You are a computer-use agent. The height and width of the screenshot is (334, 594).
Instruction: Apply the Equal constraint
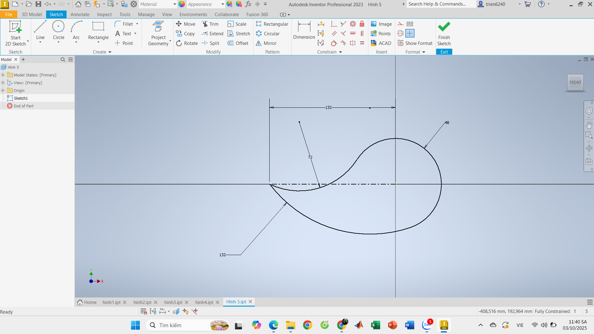(362, 43)
